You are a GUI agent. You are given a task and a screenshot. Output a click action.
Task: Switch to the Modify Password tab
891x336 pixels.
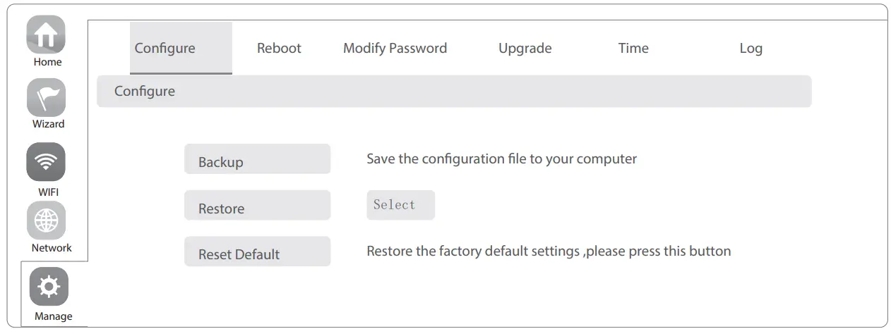pyautogui.click(x=395, y=49)
